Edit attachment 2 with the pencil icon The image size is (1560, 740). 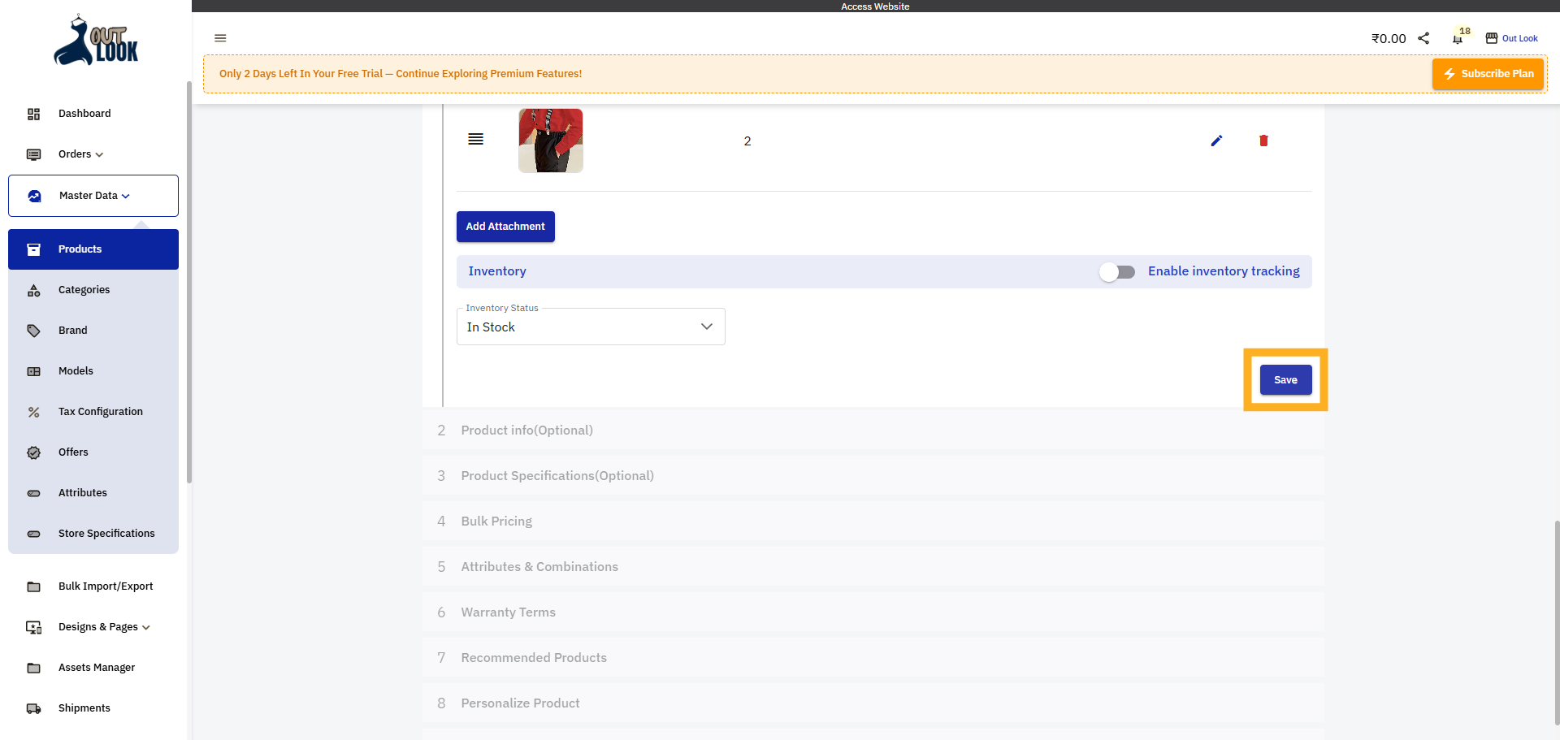1216,141
